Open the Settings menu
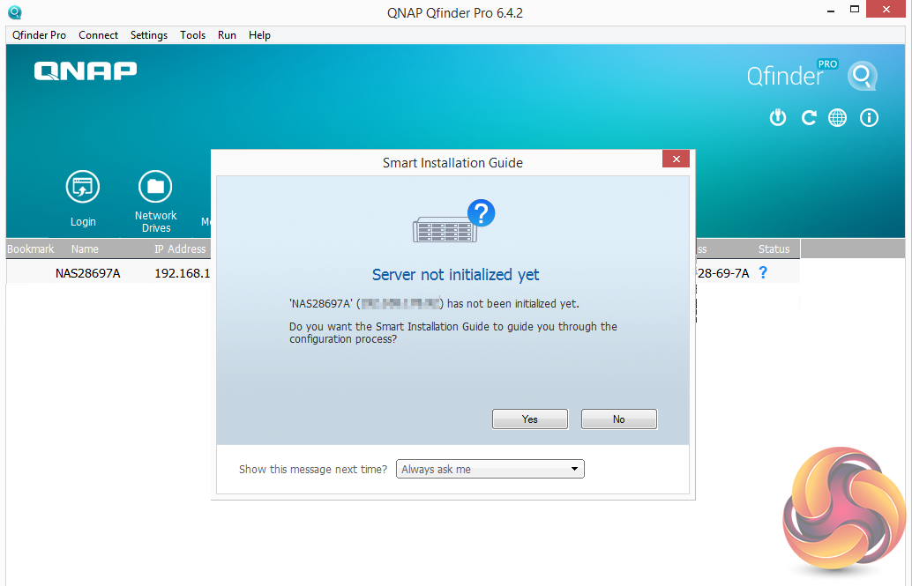The image size is (912, 586). 149,35
